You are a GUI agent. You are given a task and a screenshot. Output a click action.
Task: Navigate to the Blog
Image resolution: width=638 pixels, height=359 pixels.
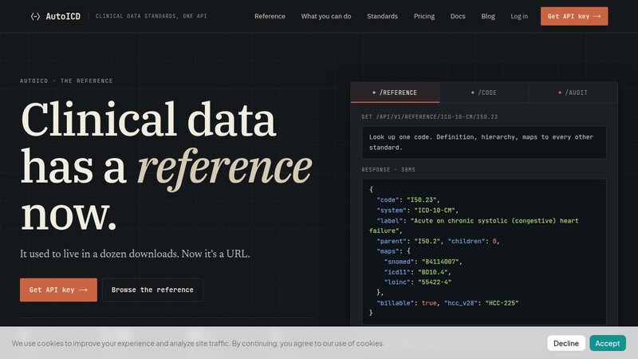pos(488,16)
